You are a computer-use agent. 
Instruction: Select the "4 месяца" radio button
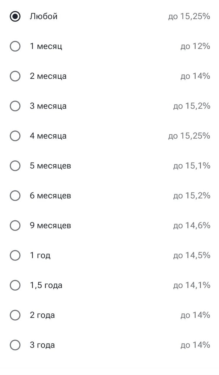coord(15,136)
